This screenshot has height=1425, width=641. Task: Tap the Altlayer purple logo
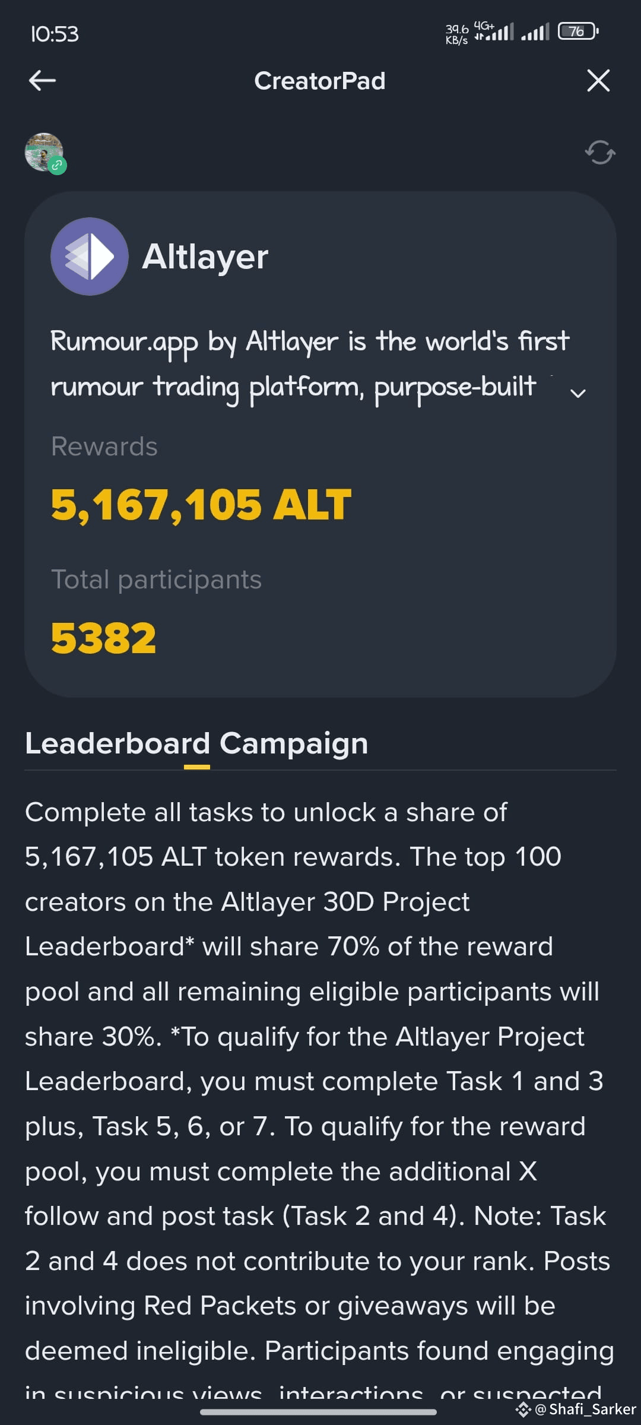pyautogui.click(x=90, y=256)
